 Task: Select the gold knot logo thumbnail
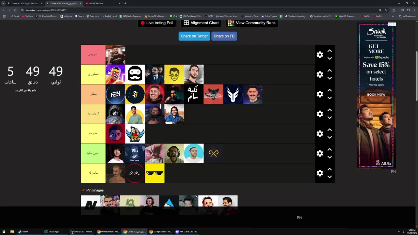(x=213, y=153)
